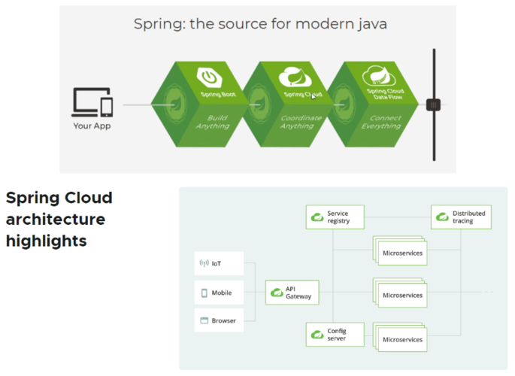The image size is (515, 376).
Task: Click the Browser window icon
Action: [x=204, y=321]
